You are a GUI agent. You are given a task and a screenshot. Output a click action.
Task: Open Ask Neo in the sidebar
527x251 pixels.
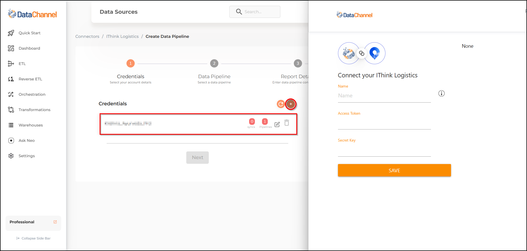coord(27,140)
